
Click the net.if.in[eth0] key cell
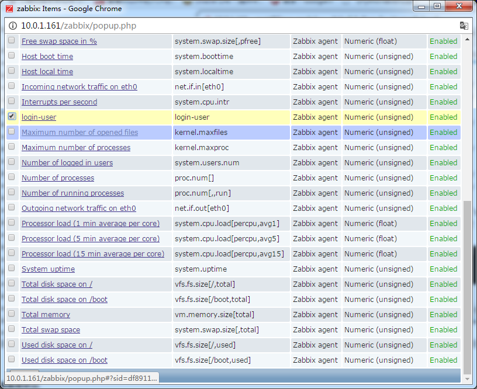[231, 87]
